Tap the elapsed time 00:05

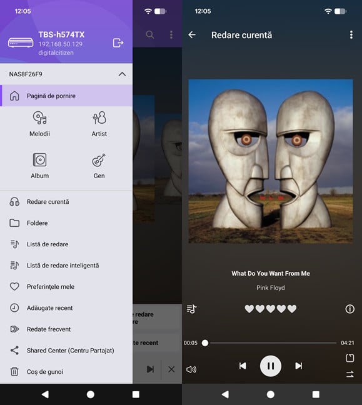[191, 342]
